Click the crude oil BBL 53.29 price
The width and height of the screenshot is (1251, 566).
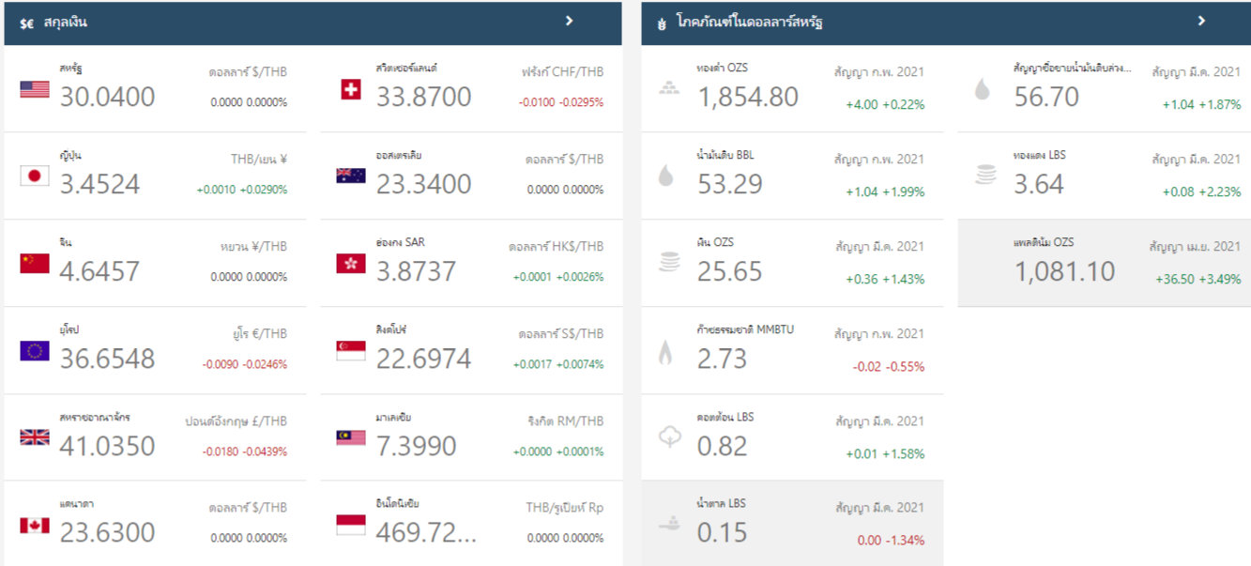[x=729, y=184]
